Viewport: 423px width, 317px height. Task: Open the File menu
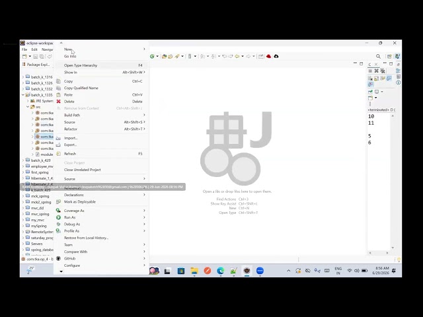pyautogui.click(x=24, y=50)
